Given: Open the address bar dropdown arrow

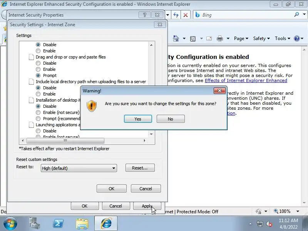Looking at the screenshot, I should click(x=167, y=15).
